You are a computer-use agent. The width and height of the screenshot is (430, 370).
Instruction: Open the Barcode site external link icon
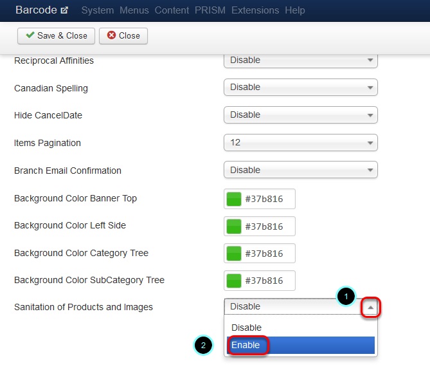tap(64, 10)
